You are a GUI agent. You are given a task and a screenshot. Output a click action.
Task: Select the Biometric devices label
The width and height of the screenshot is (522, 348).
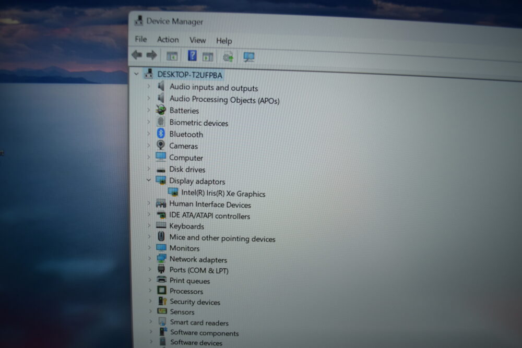coord(199,123)
